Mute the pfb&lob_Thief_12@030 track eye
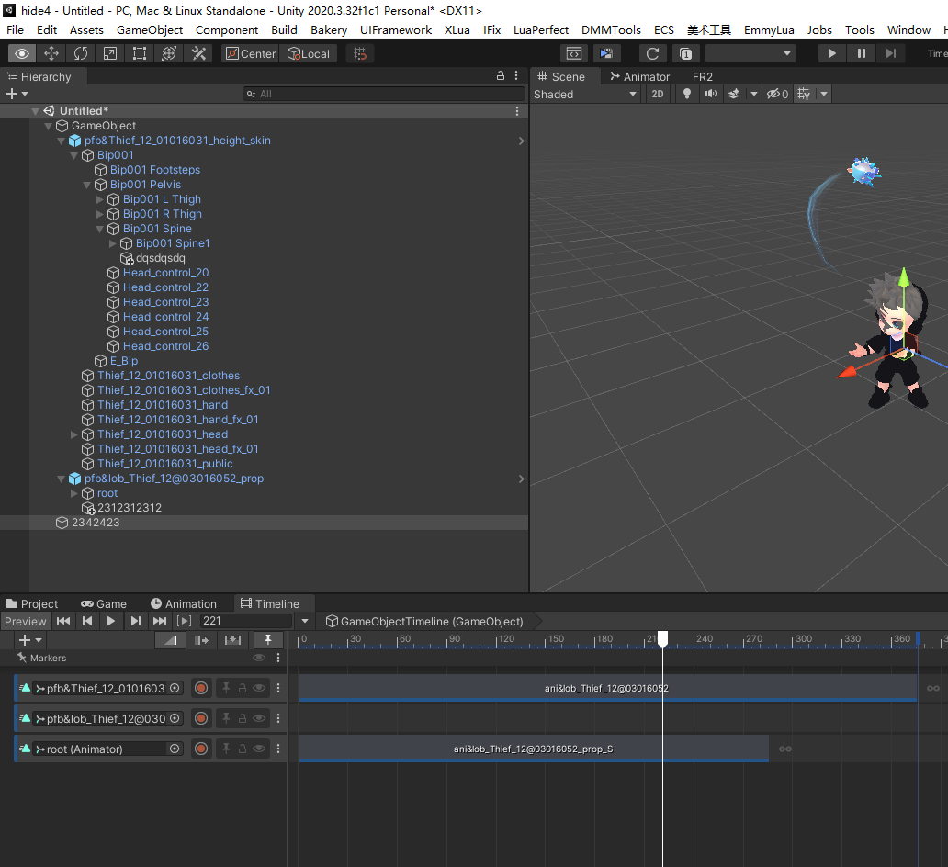The width and height of the screenshot is (948, 867). (x=259, y=719)
